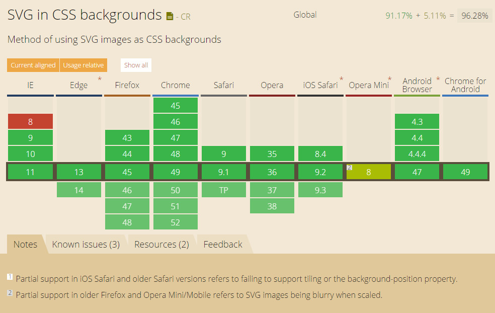Click the Safari 9 cell
This screenshot has height=313, width=495.
[223, 154]
